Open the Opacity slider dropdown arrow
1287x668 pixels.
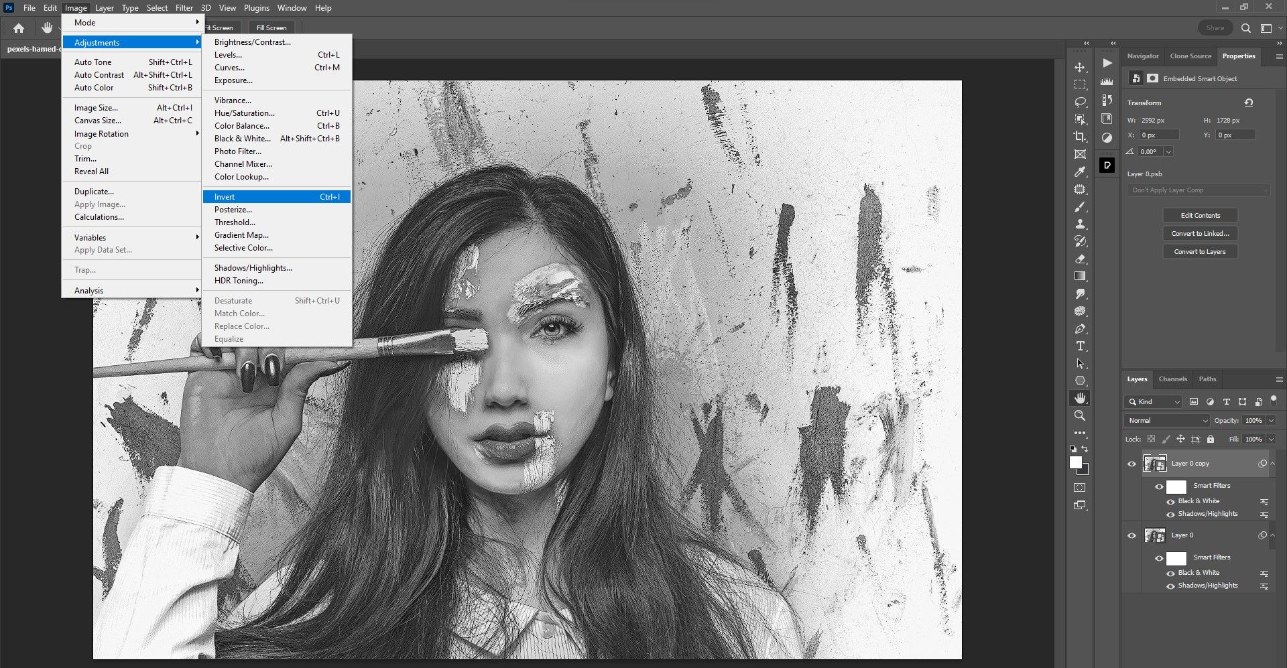(x=1271, y=420)
